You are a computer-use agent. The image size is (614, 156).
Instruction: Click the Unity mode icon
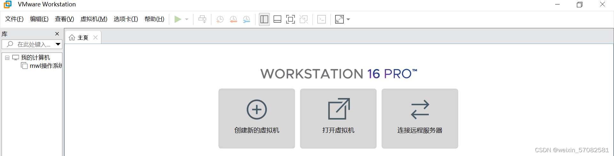click(x=304, y=19)
